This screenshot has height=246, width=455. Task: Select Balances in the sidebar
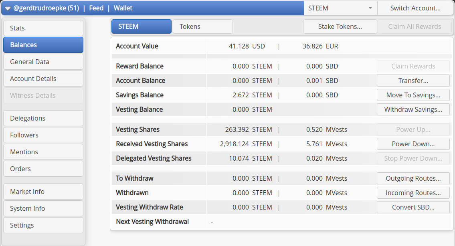click(x=43, y=45)
